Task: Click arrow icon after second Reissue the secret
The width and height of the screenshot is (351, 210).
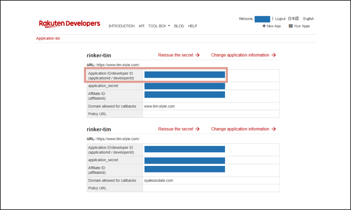Action: coord(197,129)
